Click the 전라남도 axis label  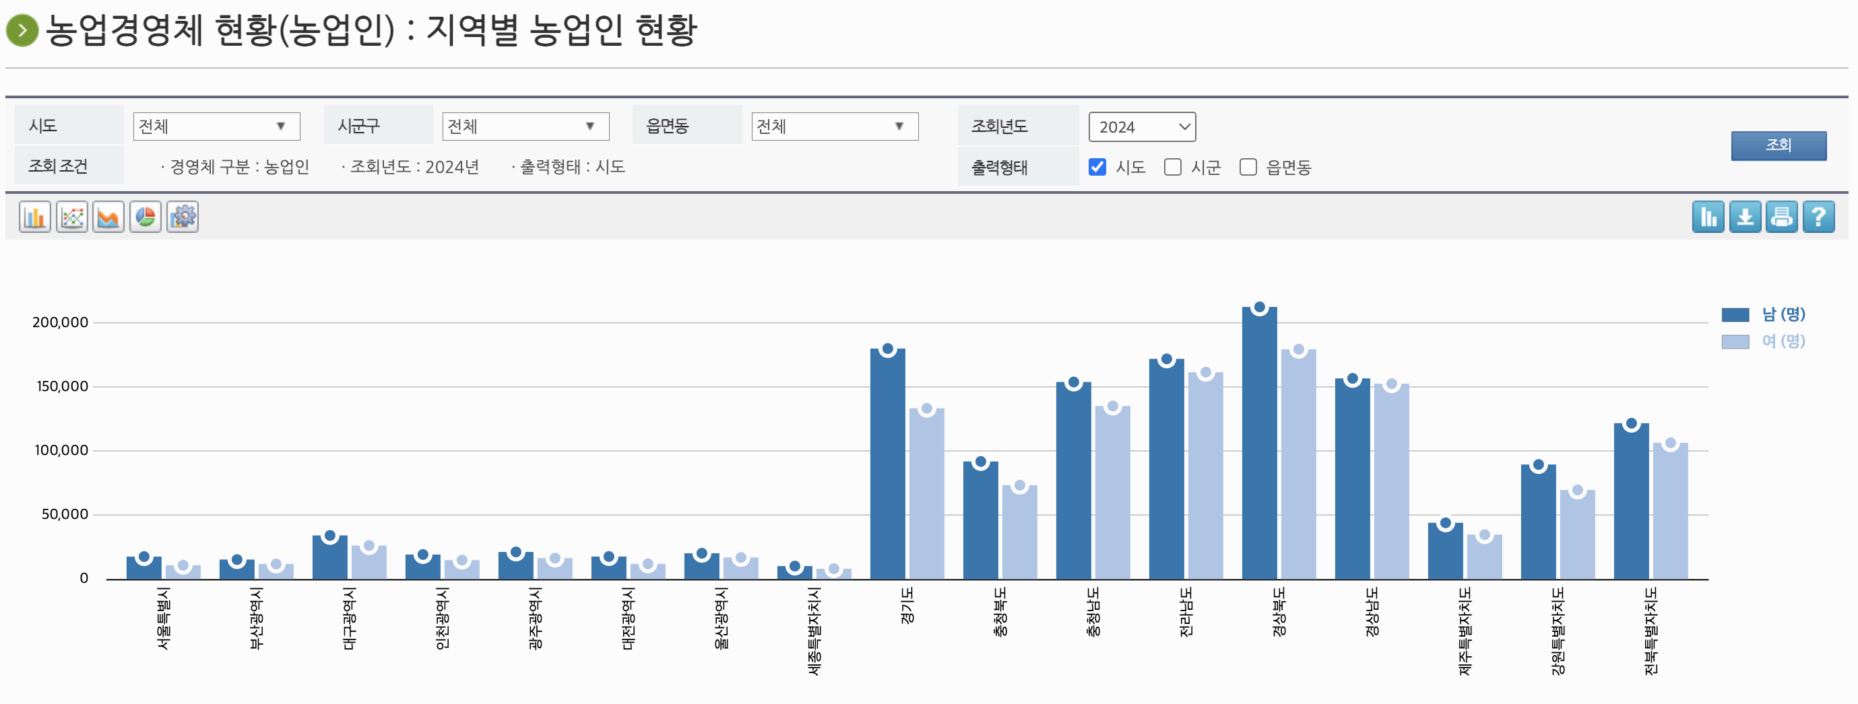pos(1186,612)
